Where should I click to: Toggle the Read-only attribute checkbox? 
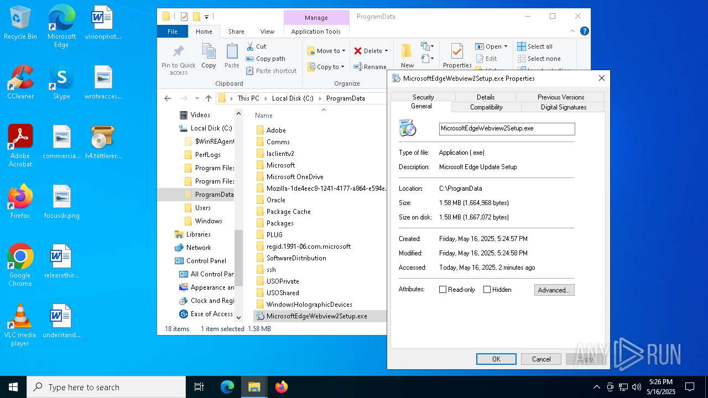pyautogui.click(x=442, y=290)
